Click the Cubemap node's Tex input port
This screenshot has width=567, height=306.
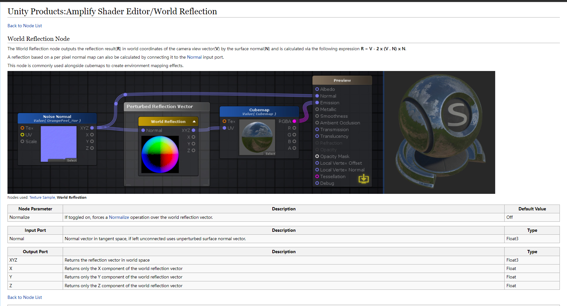224,121
